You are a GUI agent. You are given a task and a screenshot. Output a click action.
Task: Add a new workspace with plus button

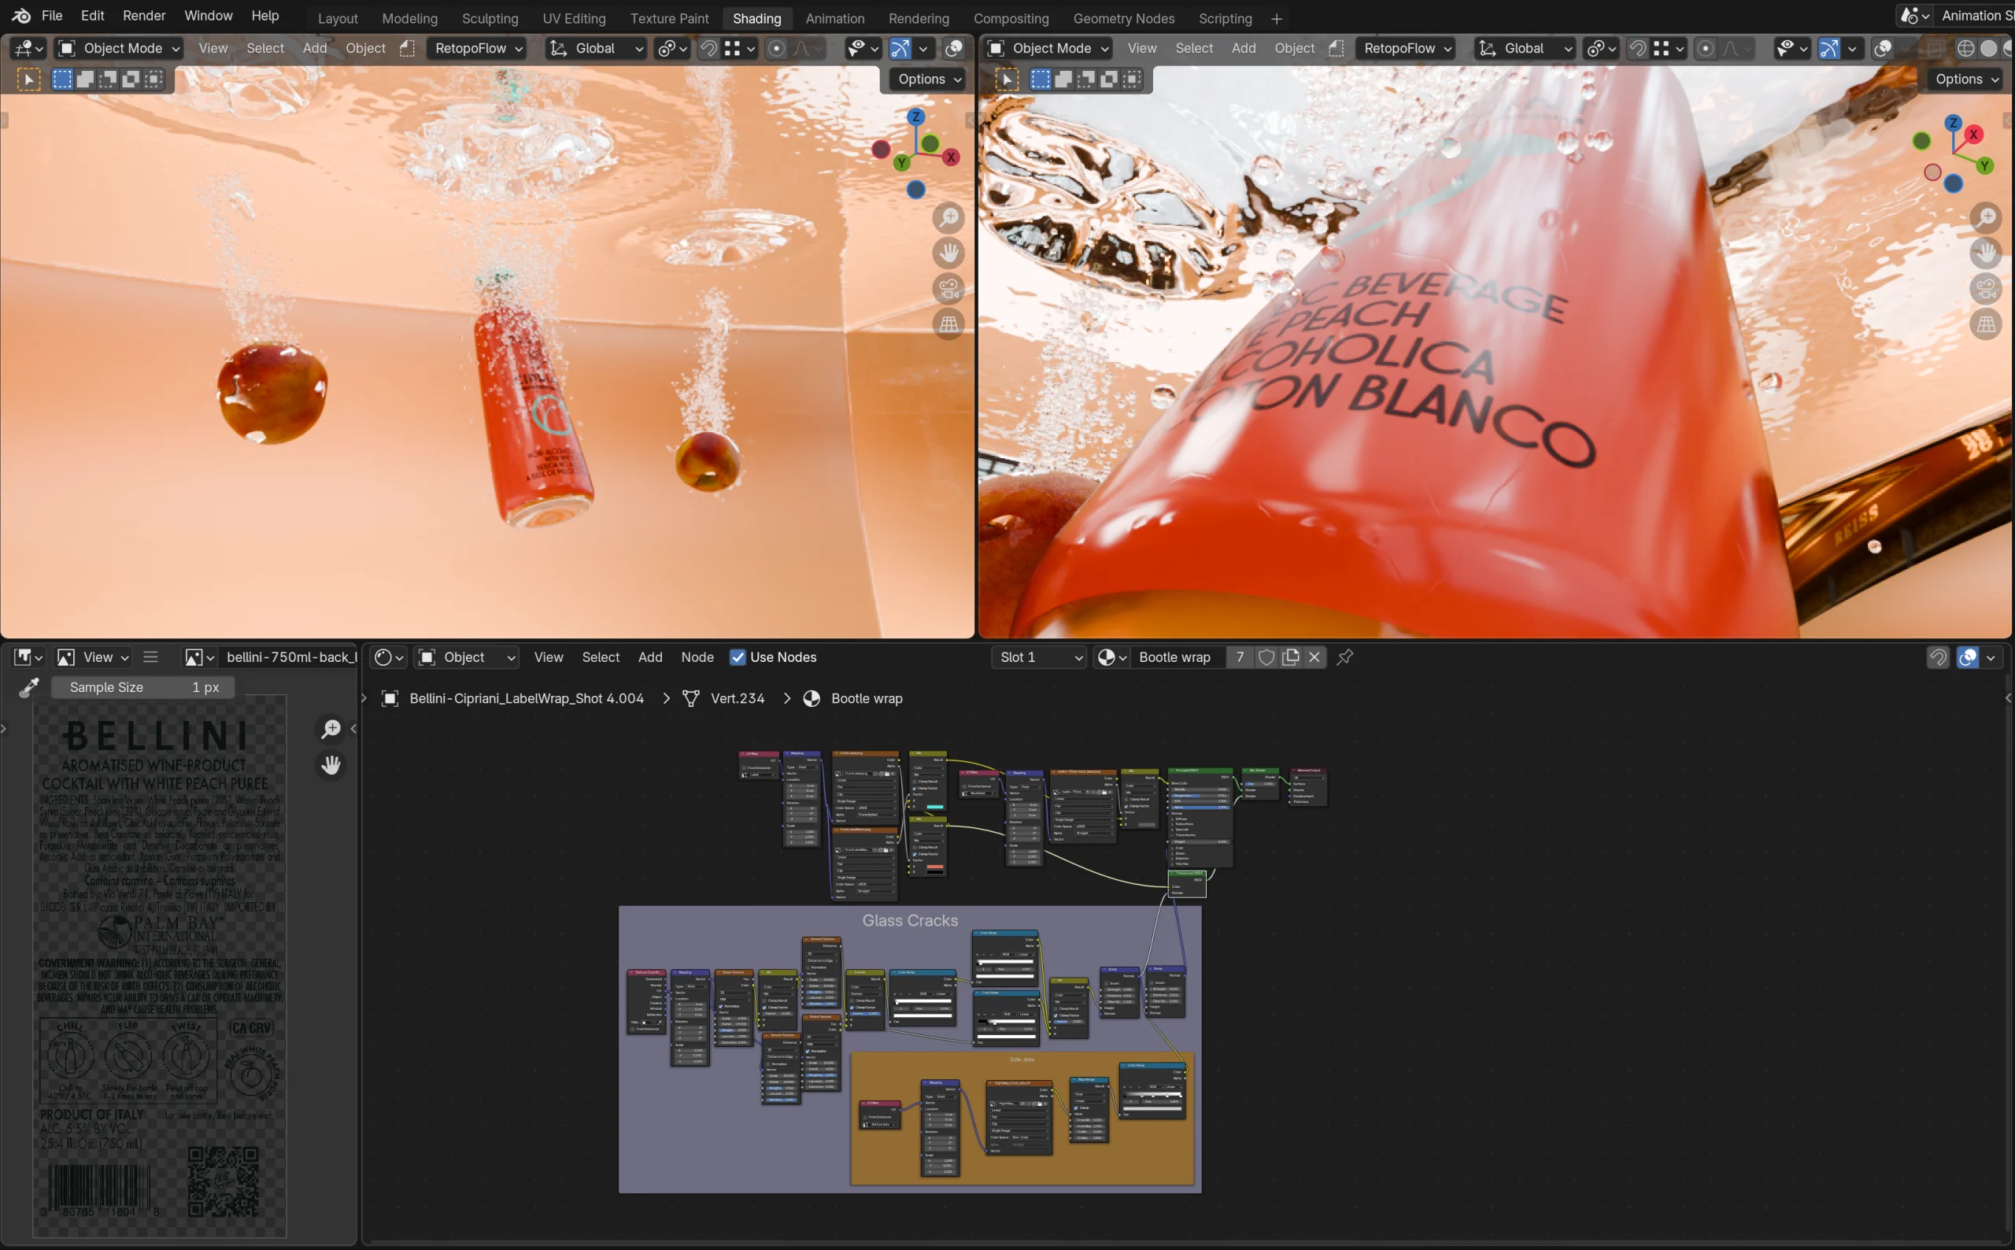coord(1276,18)
